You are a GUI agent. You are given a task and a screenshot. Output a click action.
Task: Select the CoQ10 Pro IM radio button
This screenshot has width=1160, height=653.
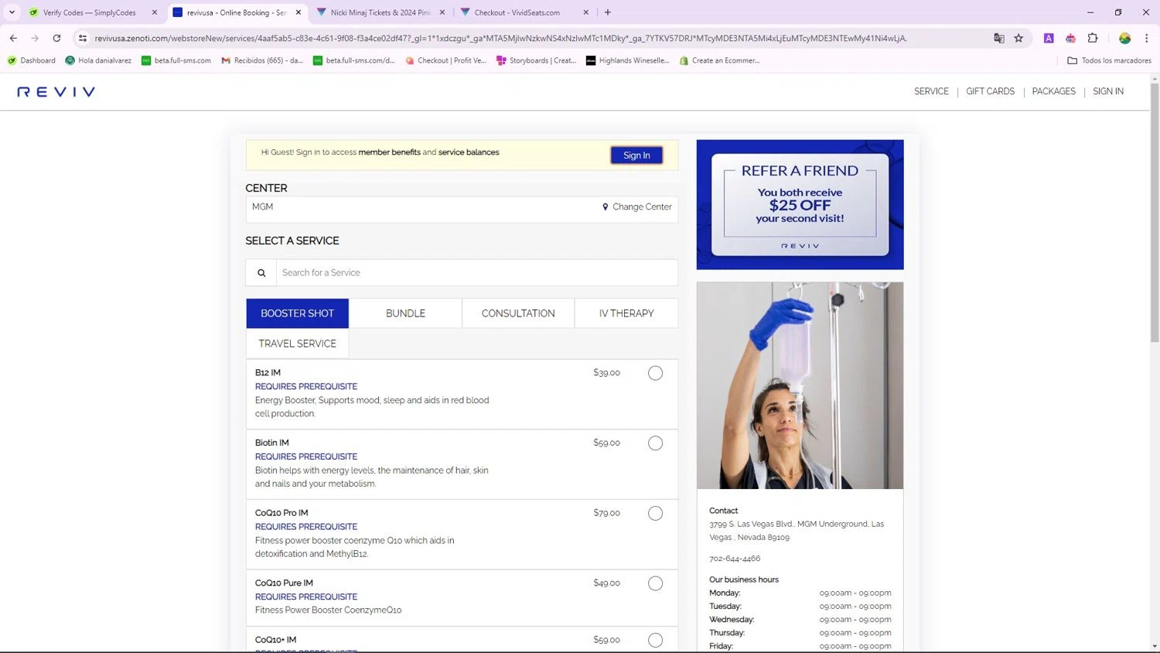coord(655,514)
